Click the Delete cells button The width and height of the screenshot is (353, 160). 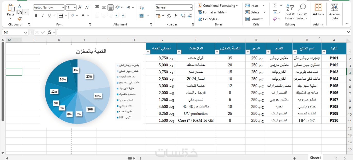tap(252, 12)
